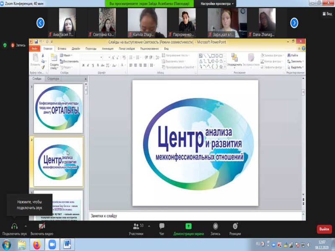The width and height of the screenshot is (335, 251).
Task: Click the Создать слайд new slide icon
Action: pyautogui.click(x=54, y=58)
